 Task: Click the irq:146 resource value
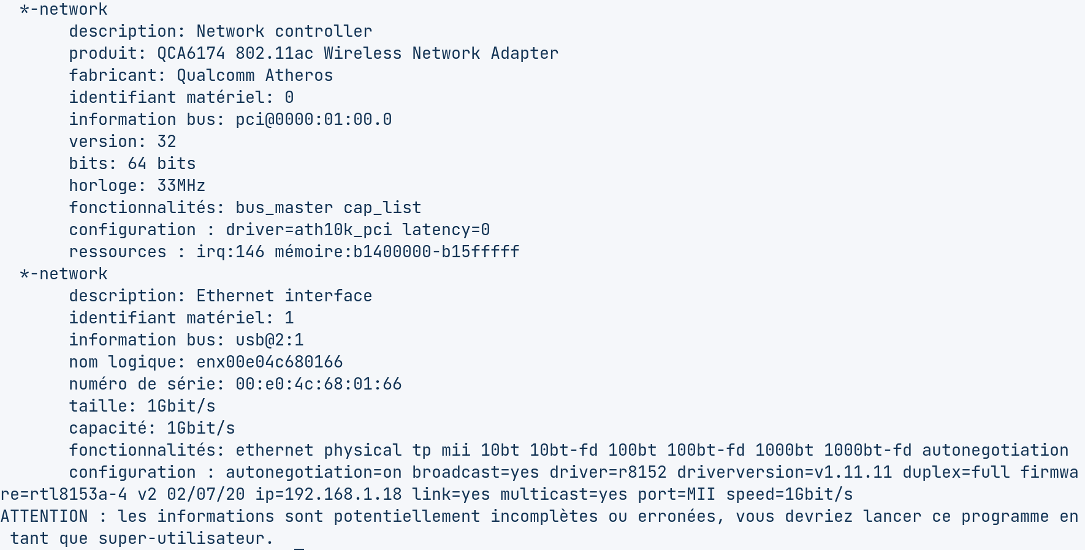coord(230,252)
